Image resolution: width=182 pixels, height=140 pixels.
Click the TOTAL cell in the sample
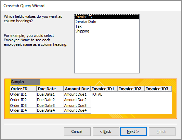coord(96,94)
